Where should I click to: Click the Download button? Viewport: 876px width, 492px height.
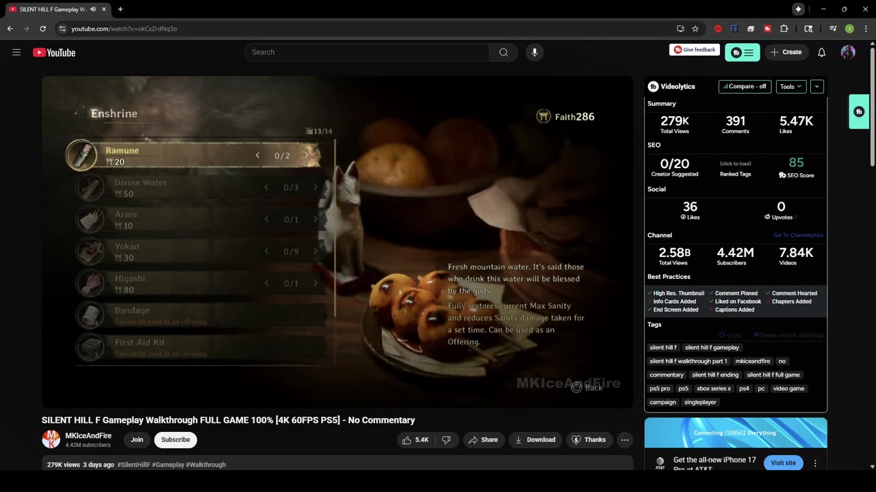535,440
